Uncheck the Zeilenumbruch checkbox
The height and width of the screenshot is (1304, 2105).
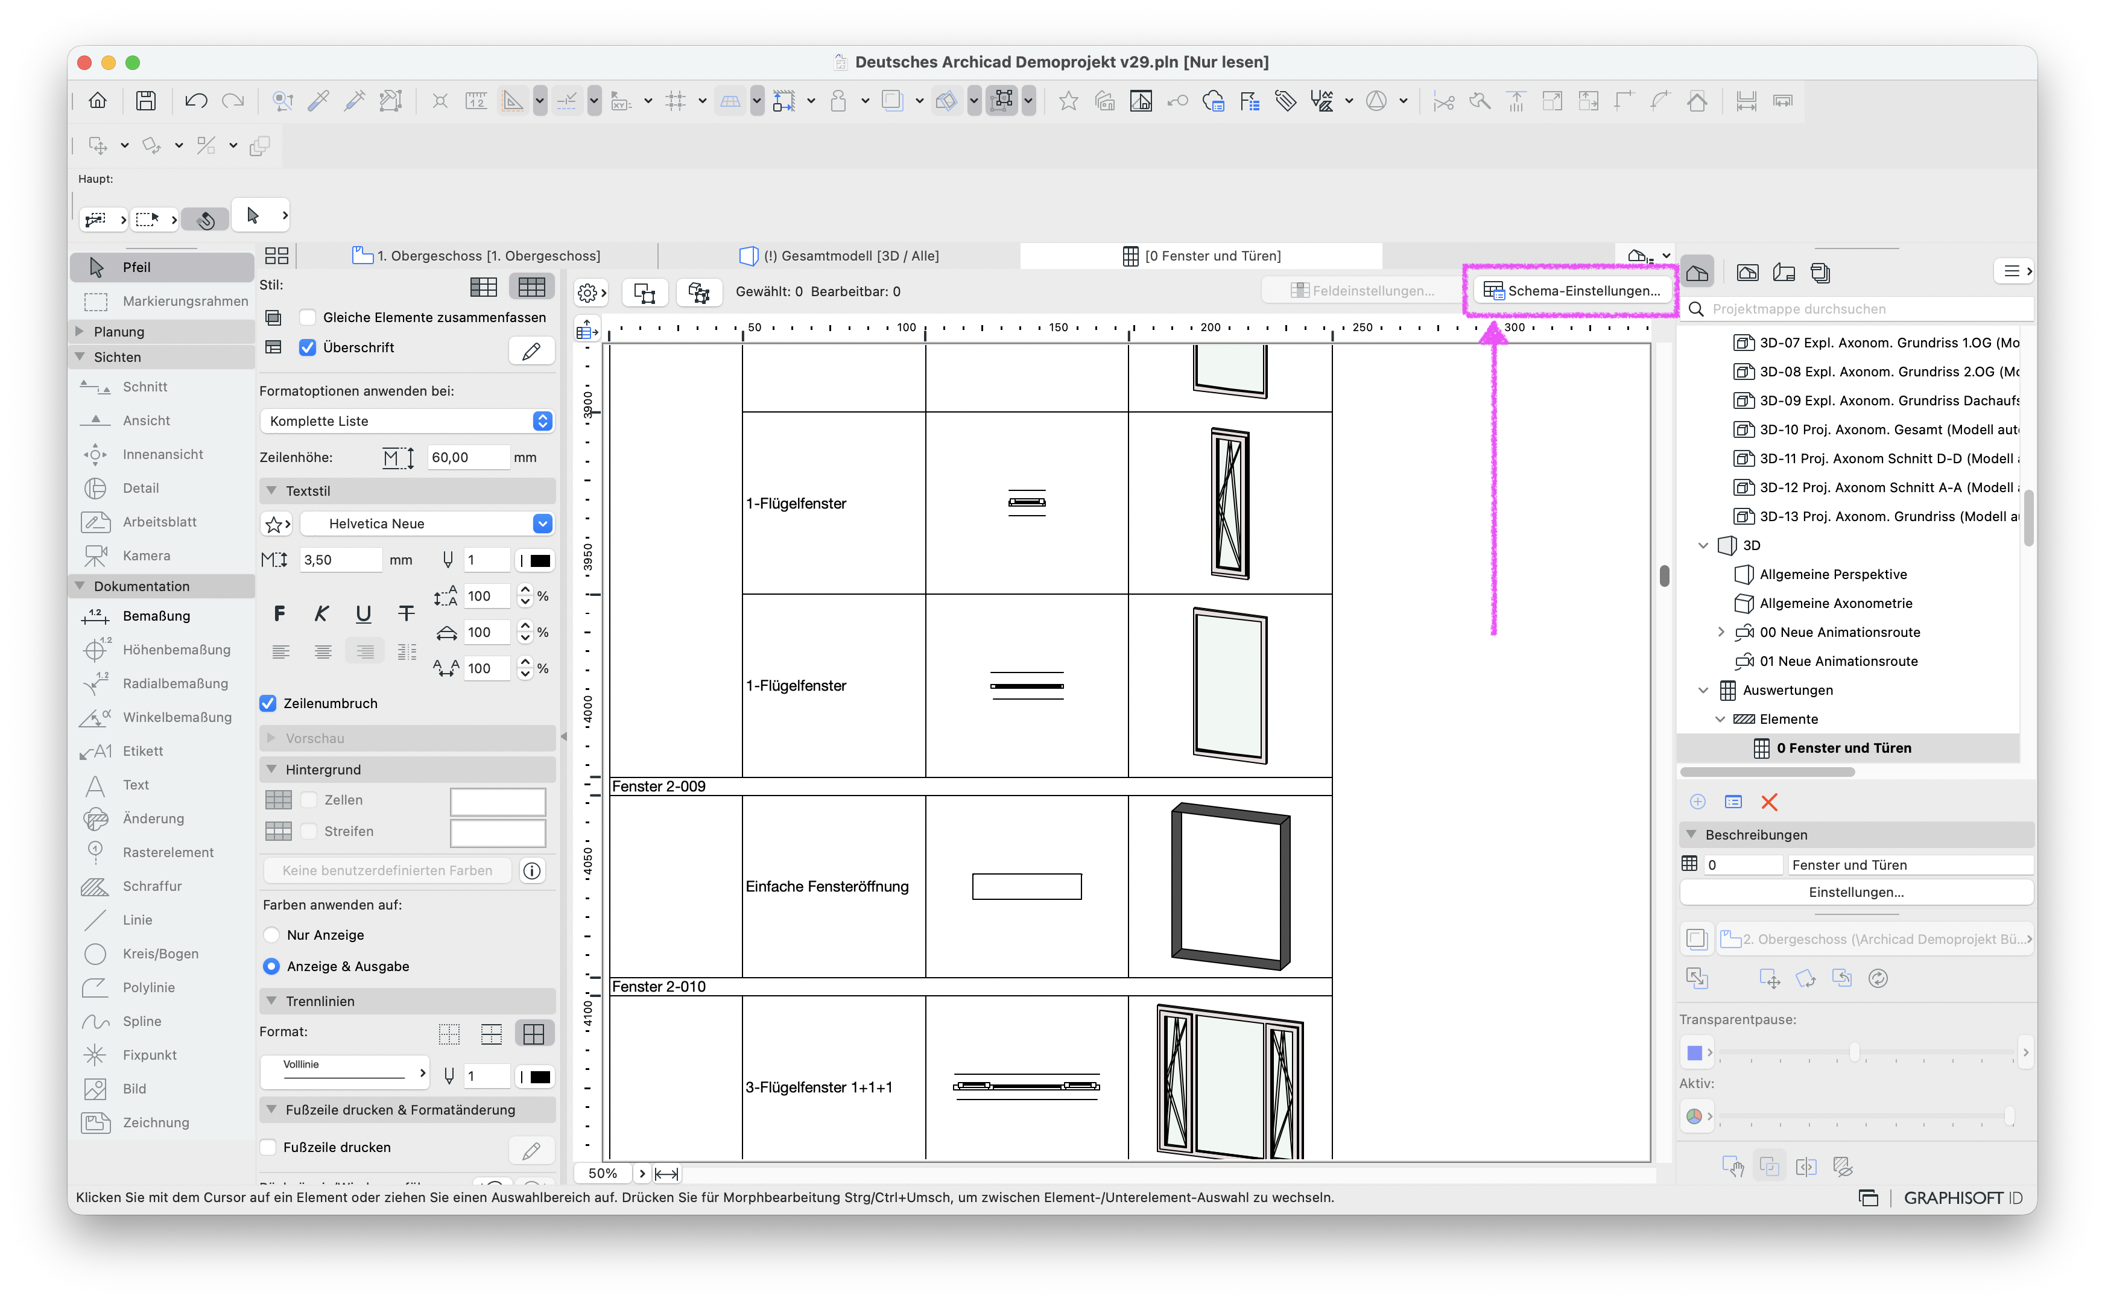click(268, 703)
